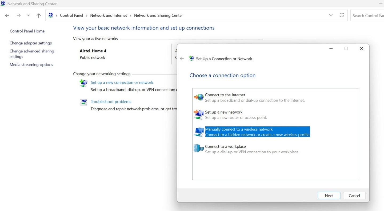
Task: Click the Connect to a workplace icon
Action: pos(199,148)
